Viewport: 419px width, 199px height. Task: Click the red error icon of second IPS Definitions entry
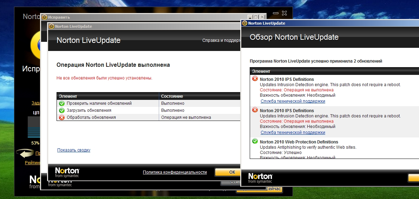(x=255, y=110)
